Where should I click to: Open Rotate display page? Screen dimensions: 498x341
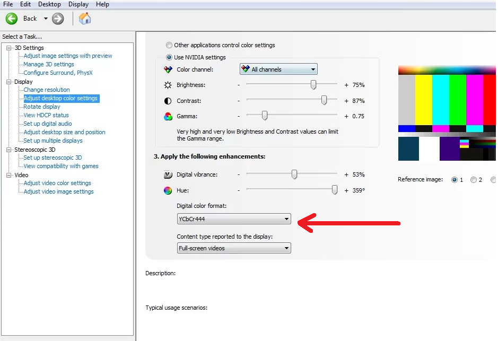coord(41,107)
